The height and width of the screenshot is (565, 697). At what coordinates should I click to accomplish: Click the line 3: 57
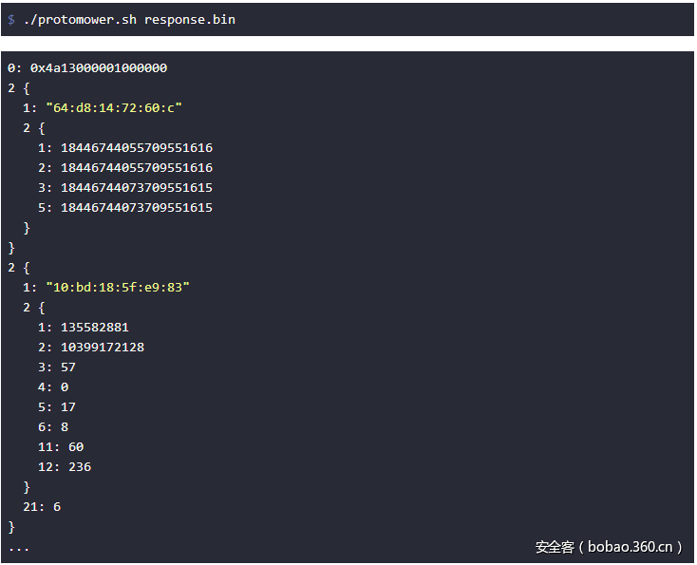click(57, 367)
